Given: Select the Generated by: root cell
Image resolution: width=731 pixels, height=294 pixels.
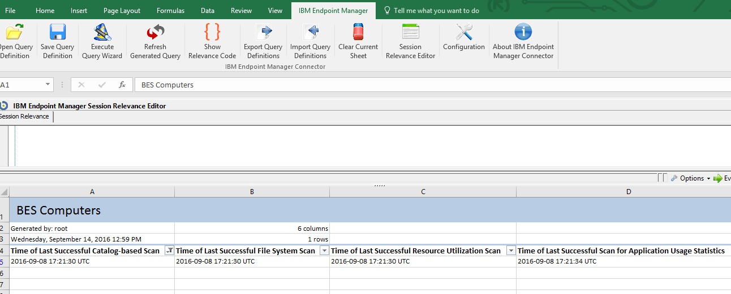Looking at the screenshot, I should (92, 229).
